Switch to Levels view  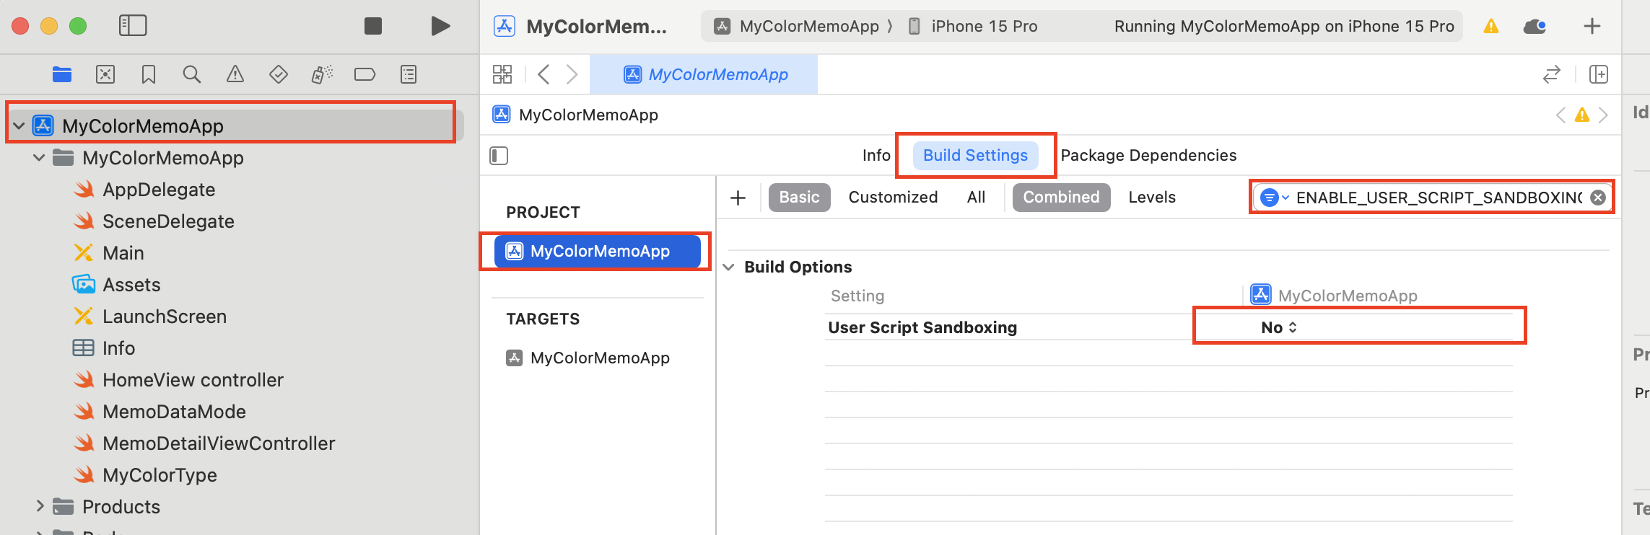pos(1152,198)
